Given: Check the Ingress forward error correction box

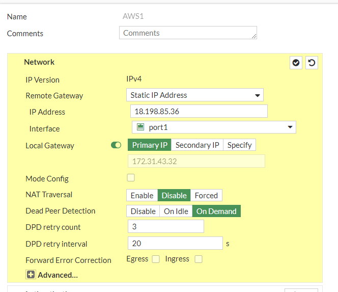Looking at the screenshot, I should [199, 259].
